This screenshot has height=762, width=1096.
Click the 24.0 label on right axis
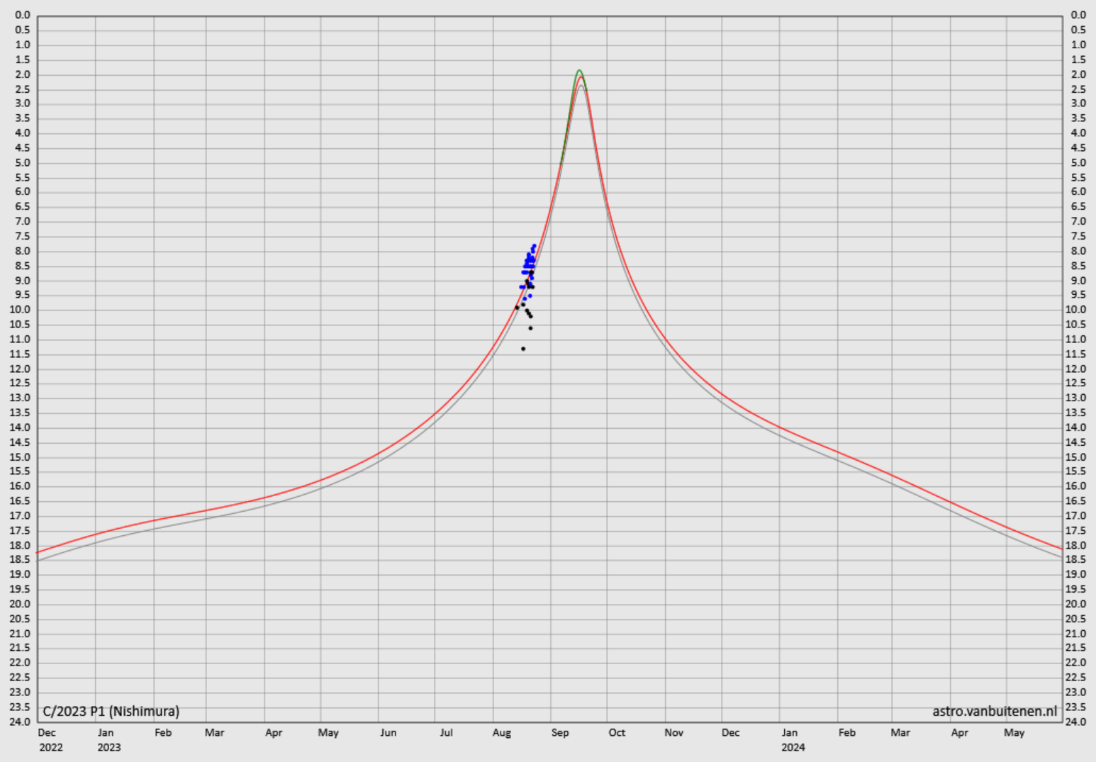click(x=1078, y=722)
